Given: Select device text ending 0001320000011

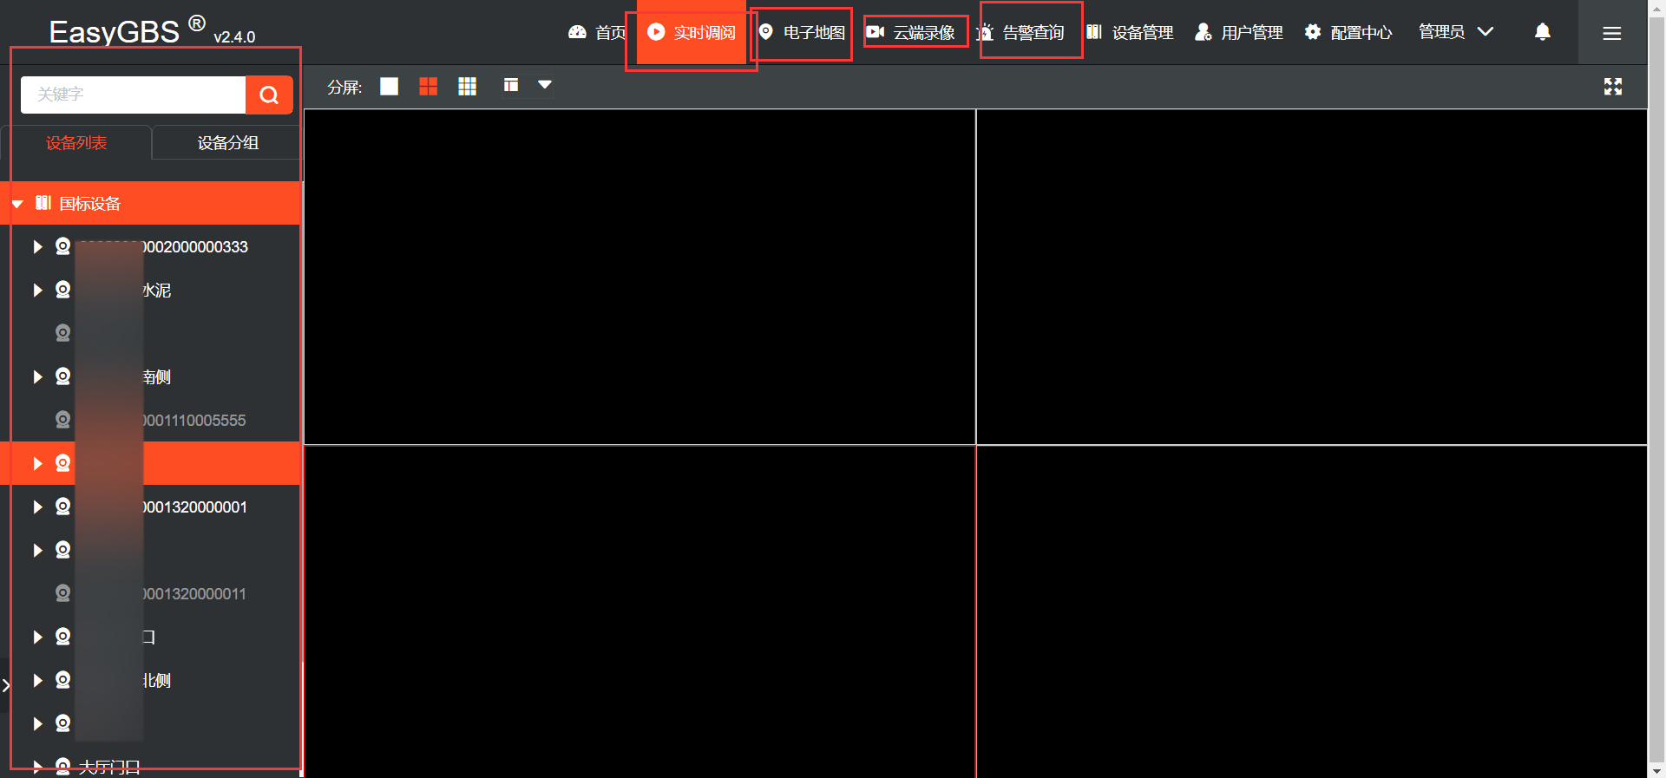Looking at the screenshot, I should (194, 594).
